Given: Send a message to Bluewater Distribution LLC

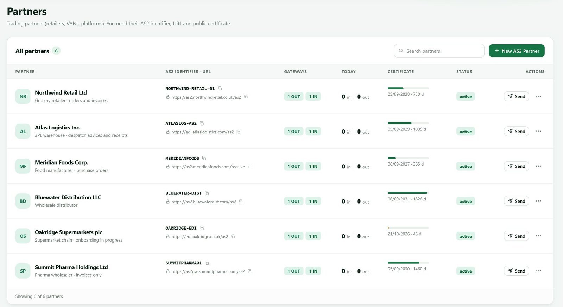Looking at the screenshot, I should click(516, 201).
